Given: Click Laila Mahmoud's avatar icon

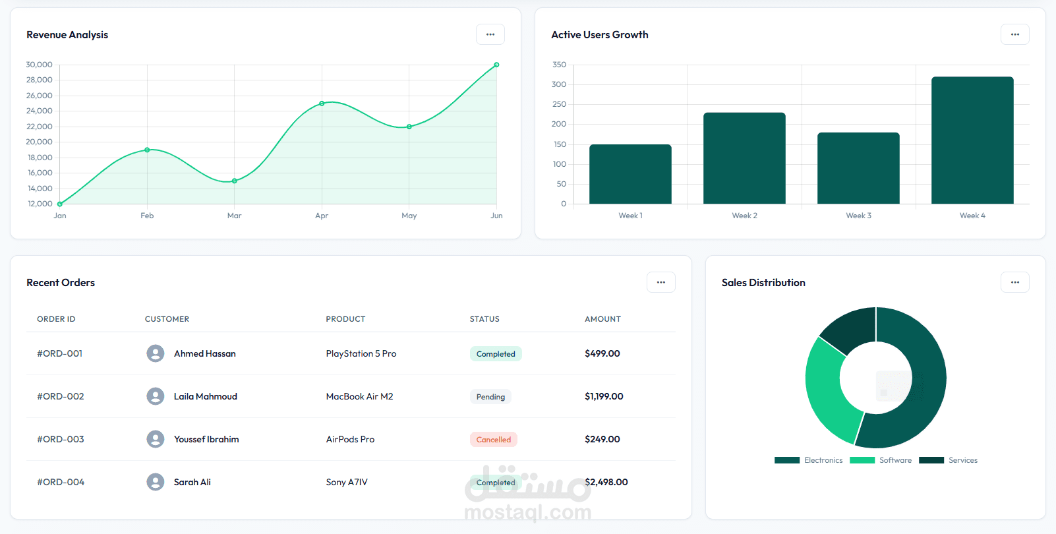Looking at the screenshot, I should coord(156,396).
